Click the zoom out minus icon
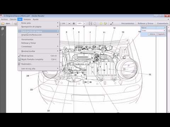The width and height of the screenshot is (170, 127). (69, 24)
